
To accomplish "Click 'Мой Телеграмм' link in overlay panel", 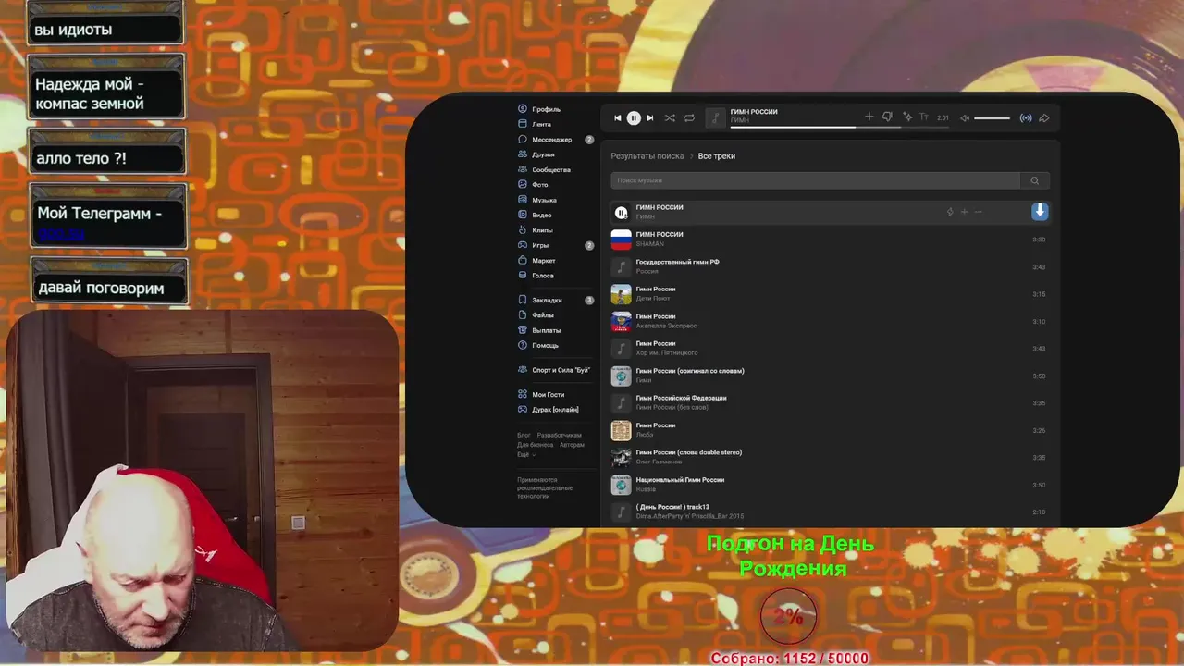I will pos(61,234).
